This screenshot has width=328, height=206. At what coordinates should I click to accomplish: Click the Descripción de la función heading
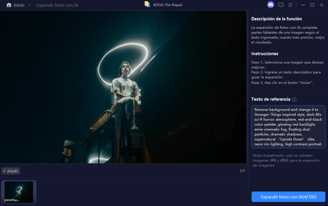click(x=276, y=19)
